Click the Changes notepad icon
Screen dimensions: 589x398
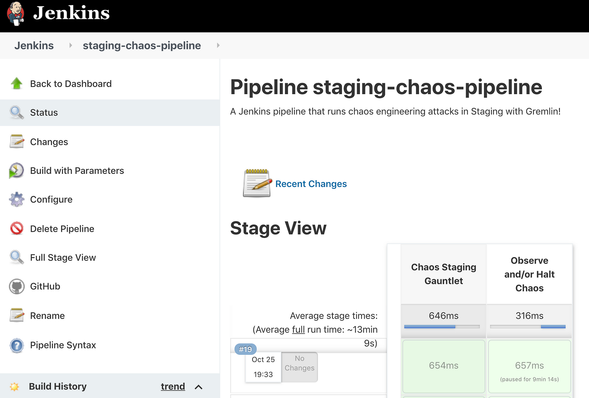pyautogui.click(x=17, y=142)
